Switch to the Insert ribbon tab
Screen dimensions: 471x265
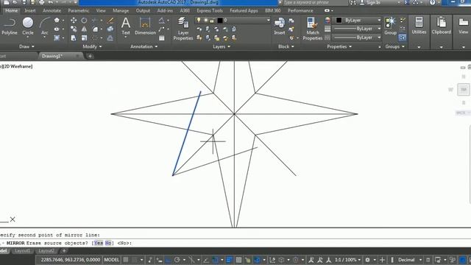coord(30,10)
